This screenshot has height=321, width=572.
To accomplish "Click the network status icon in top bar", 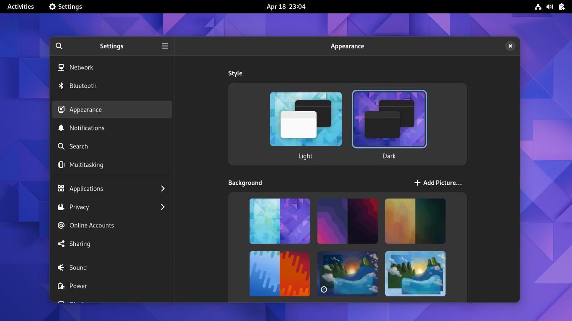I will pyautogui.click(x=538, y=7).
